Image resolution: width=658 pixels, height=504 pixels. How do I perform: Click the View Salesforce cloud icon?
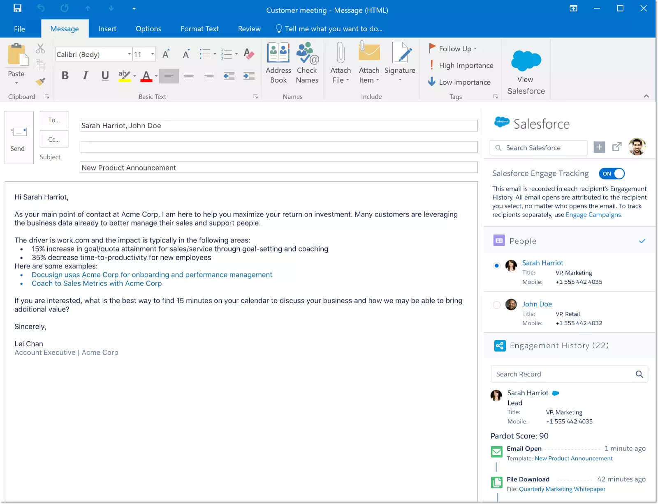tap(526, 61)
